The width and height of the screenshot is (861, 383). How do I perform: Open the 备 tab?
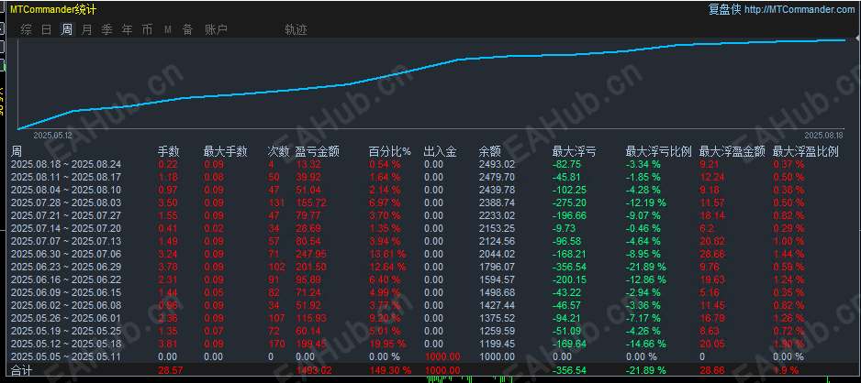coord(188,29)
